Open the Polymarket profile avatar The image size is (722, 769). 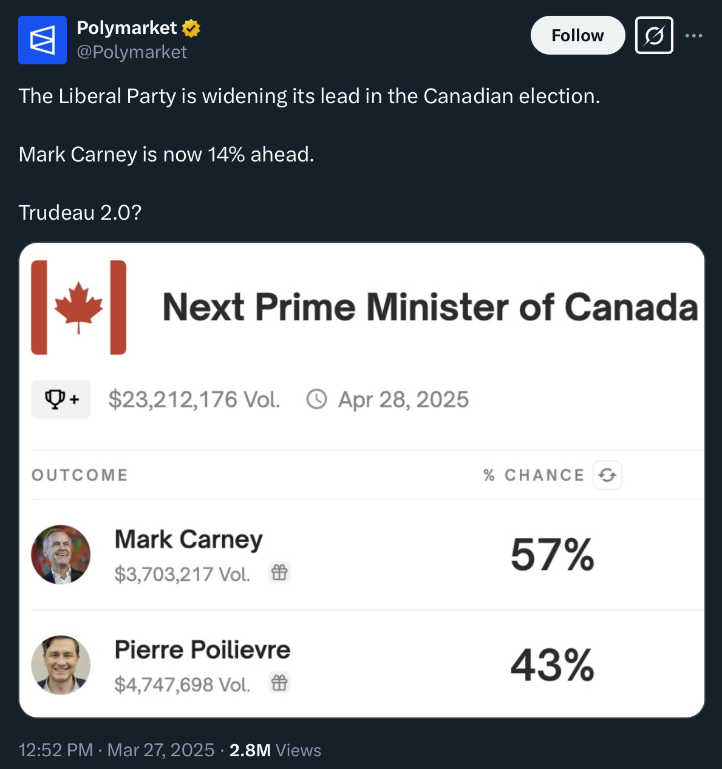coord(43,40)
